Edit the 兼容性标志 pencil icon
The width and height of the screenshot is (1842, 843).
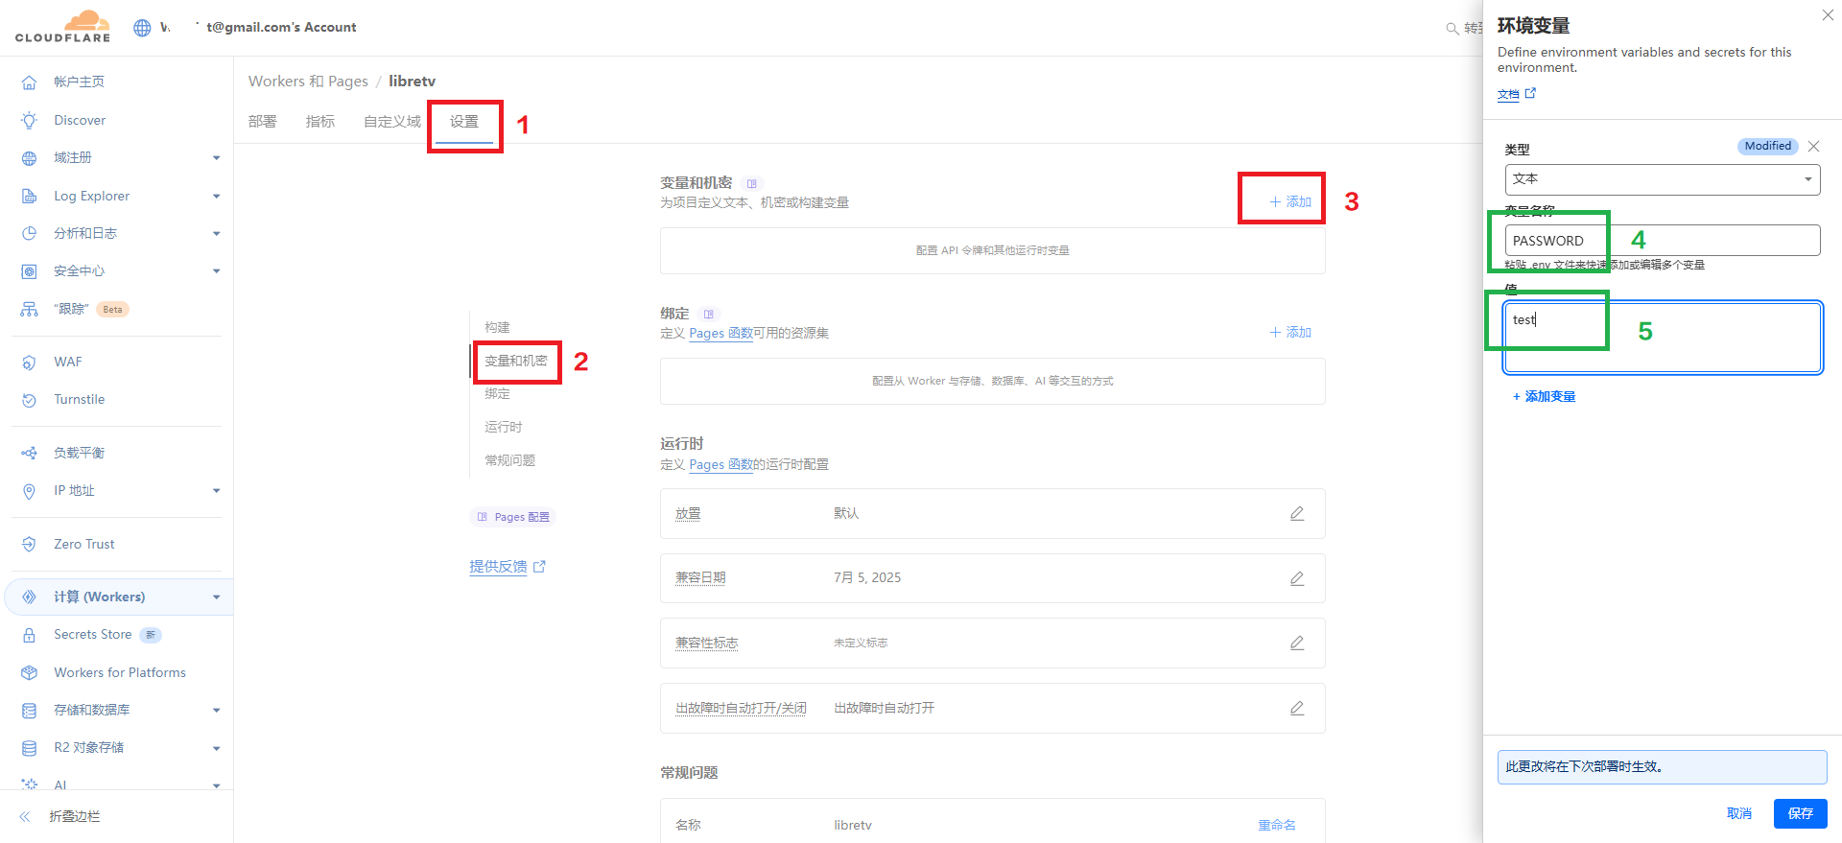click(x=1296, y=643)
